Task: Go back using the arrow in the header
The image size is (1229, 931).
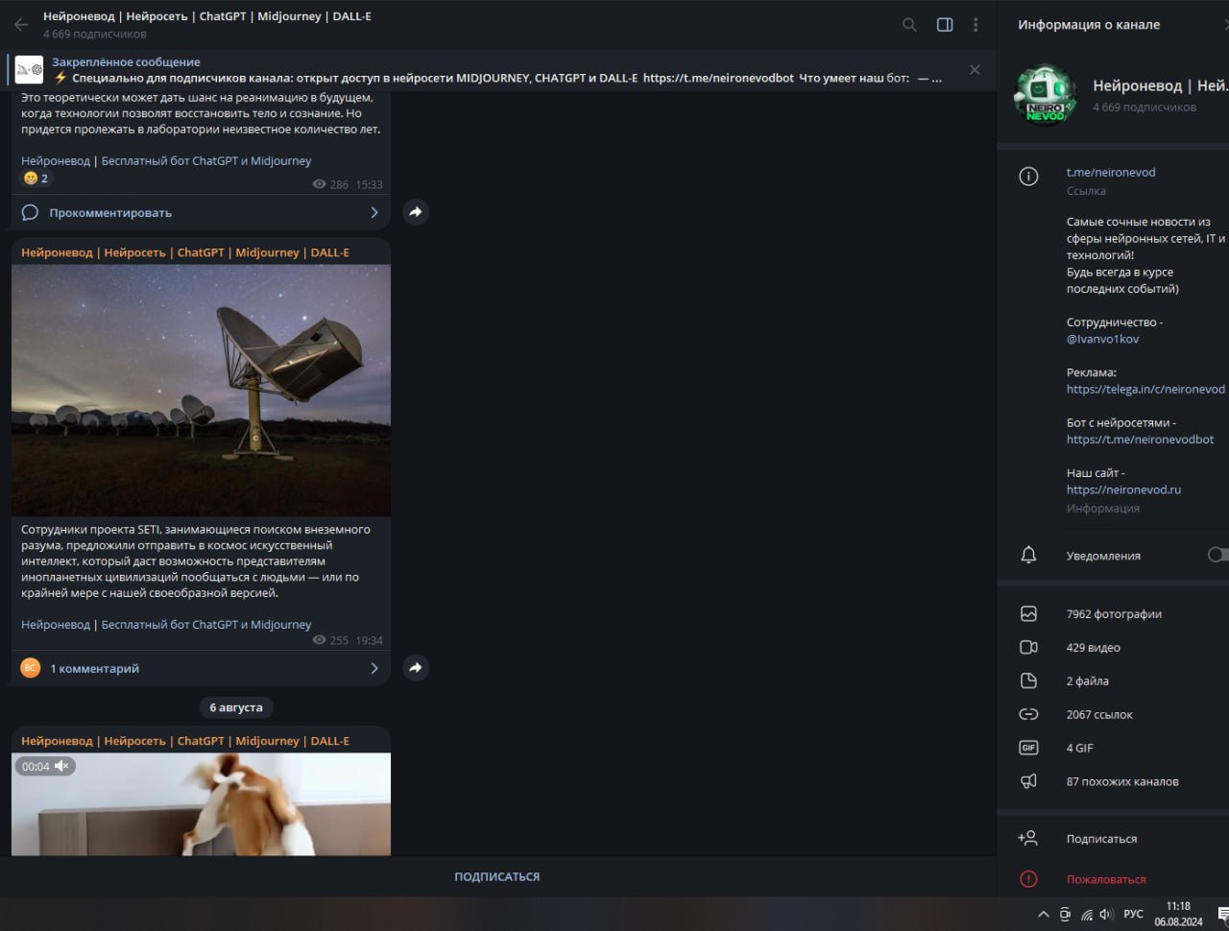Action: pyautogui.click(x=21, y=25)
